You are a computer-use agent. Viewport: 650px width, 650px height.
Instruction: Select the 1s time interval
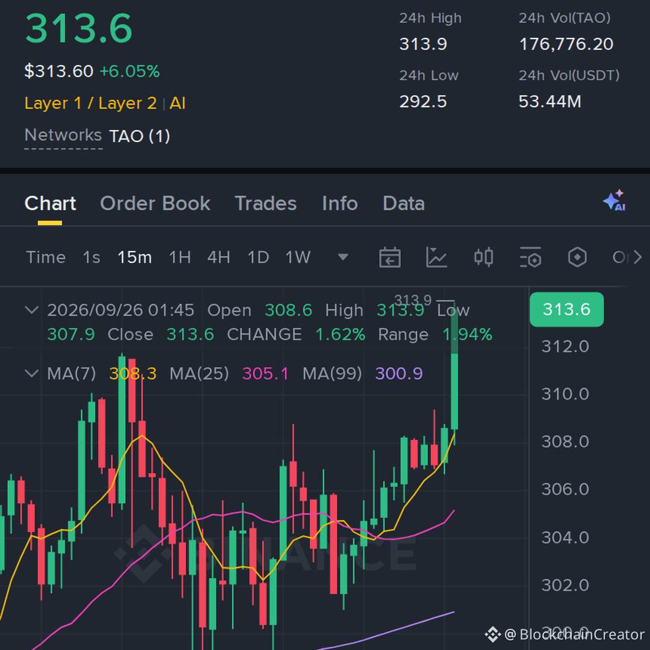tap(91, 258)
